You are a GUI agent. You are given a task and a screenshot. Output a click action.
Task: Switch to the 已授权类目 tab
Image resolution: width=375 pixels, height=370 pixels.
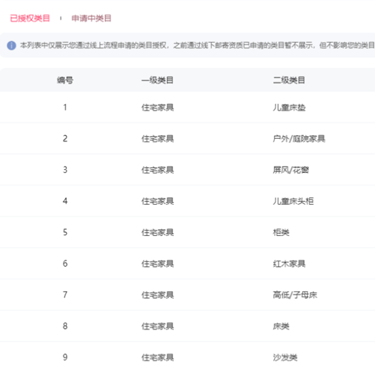click(30, 18)
